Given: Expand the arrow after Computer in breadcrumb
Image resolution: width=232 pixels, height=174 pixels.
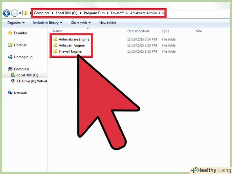Looking at the screenshot, I should pos(53,13).
